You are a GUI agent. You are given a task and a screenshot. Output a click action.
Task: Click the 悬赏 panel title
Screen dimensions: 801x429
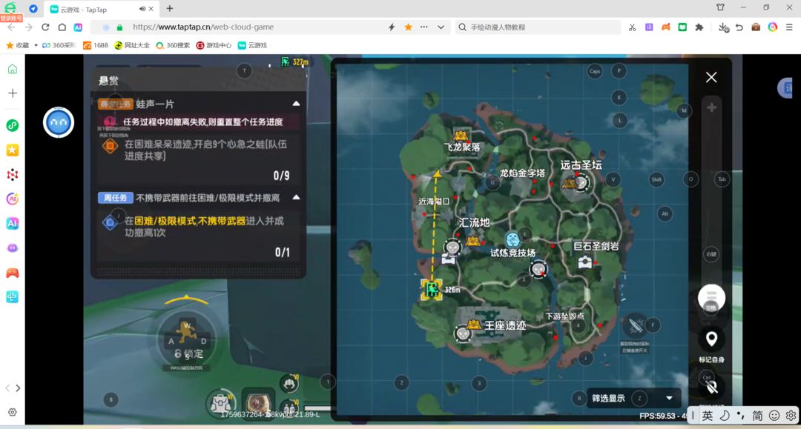(108, 81)
